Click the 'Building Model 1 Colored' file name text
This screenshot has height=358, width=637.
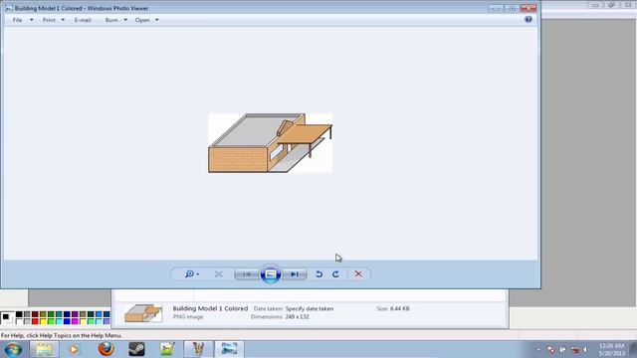pyautogui.click(x=210, y=308)
